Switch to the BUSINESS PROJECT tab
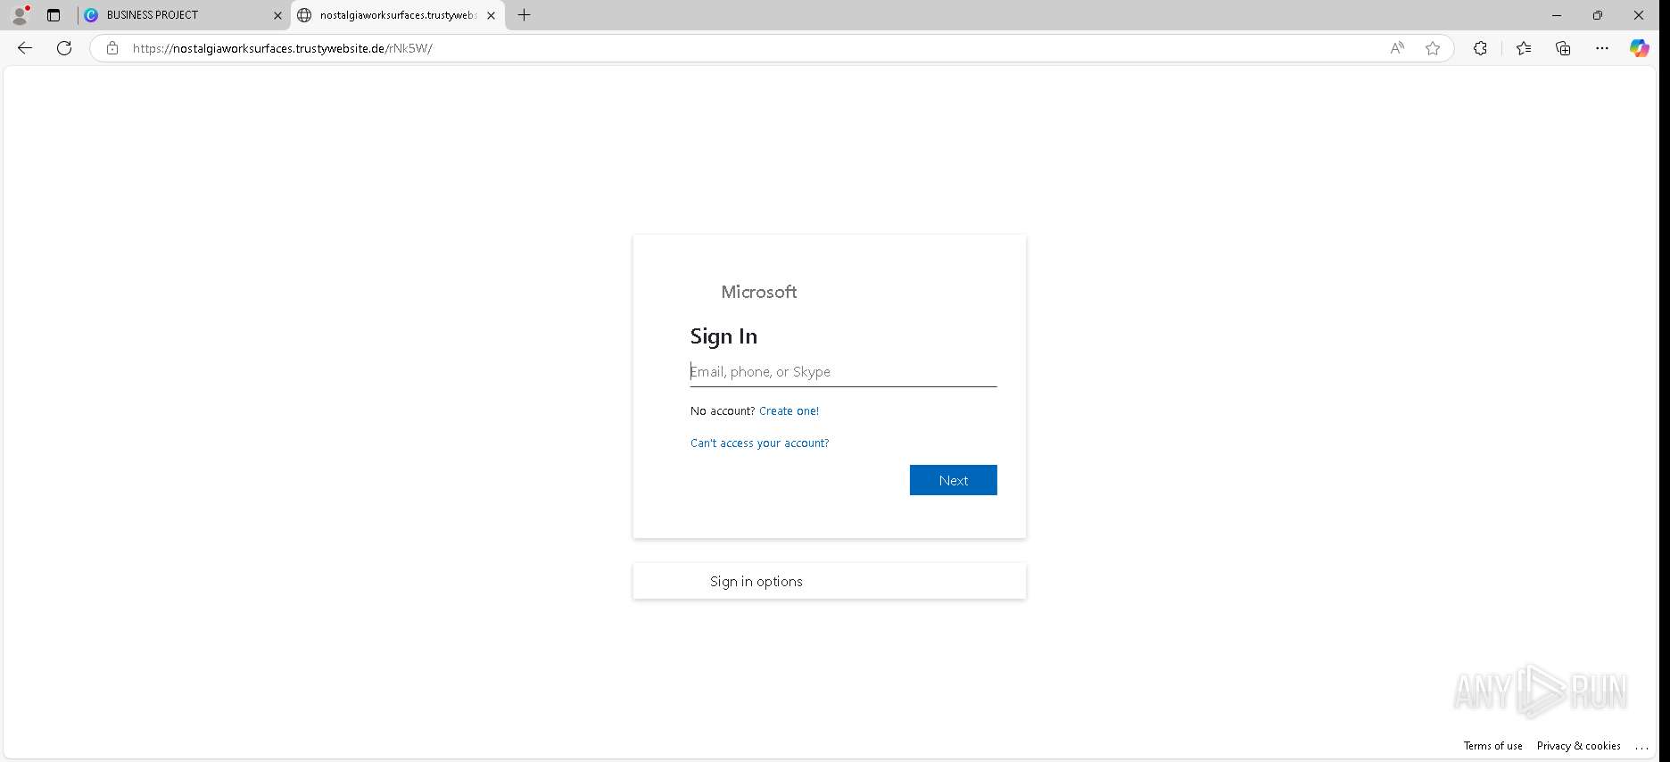 coord(184,15)
